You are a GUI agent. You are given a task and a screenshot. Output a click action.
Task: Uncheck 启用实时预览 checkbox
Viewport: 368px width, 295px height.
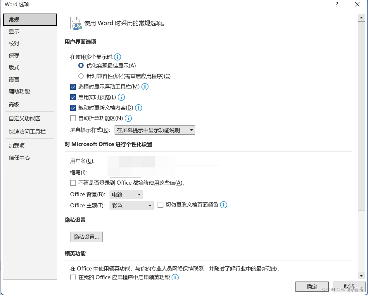pos(73,97)
